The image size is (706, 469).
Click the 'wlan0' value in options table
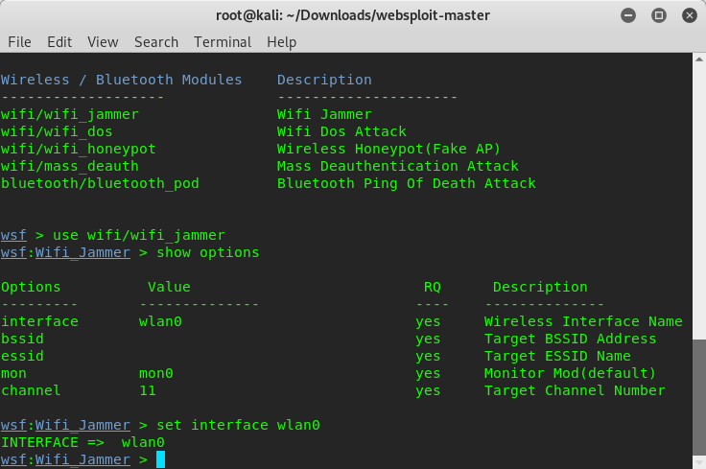tap(160, 321)
